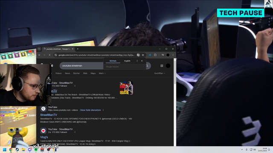This screenshot has width=273, height=153.
Task: Switch to Videos results tab
Action: [58, 74]
